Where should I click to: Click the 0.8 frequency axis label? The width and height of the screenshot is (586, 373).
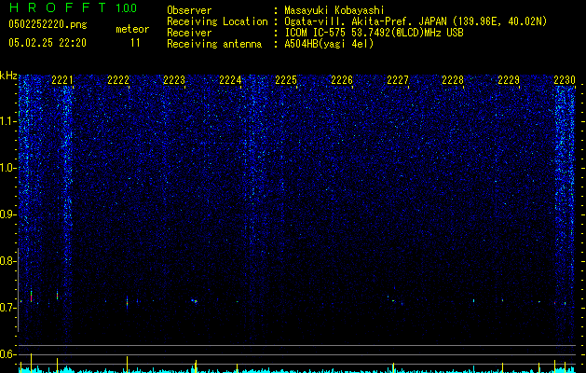pyautogui.click(x=7, y=261)
